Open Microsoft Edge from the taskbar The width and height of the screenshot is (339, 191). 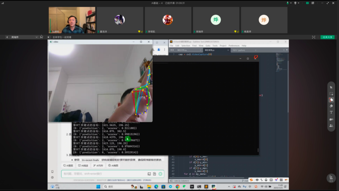coord(156,187)
